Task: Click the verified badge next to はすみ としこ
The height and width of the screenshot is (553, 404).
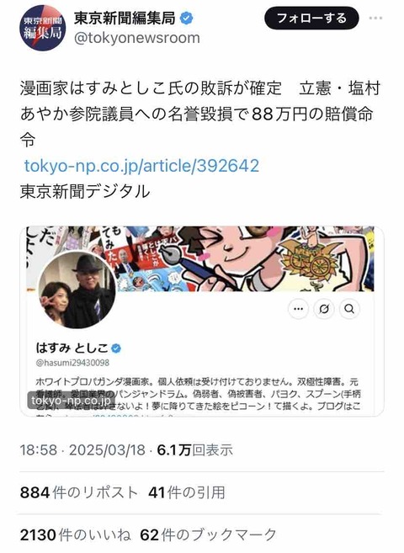Action: click(116, 348)
